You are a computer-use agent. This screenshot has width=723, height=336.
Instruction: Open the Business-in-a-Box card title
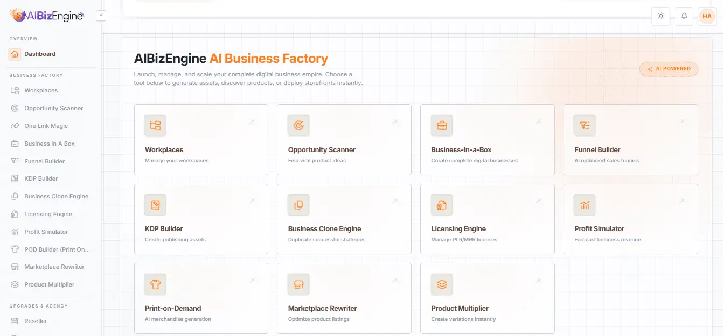pos(462,149)
